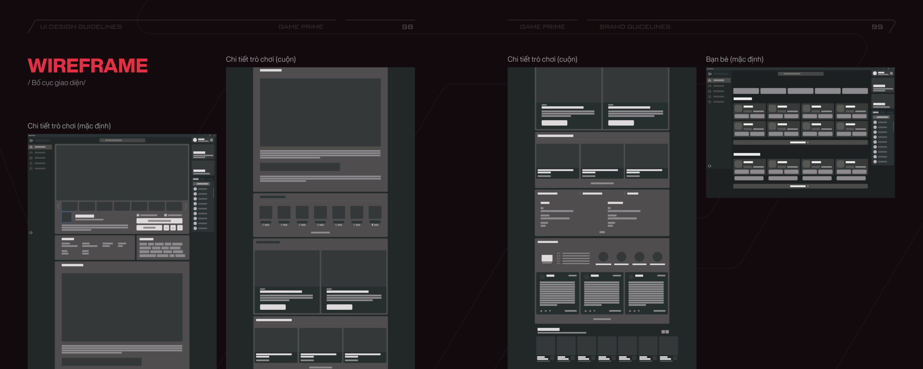Click square icon beside avatar in game detail wireframe
This screenshot has height=369, width=923.
pyautogui.click(x=211, y=140)
